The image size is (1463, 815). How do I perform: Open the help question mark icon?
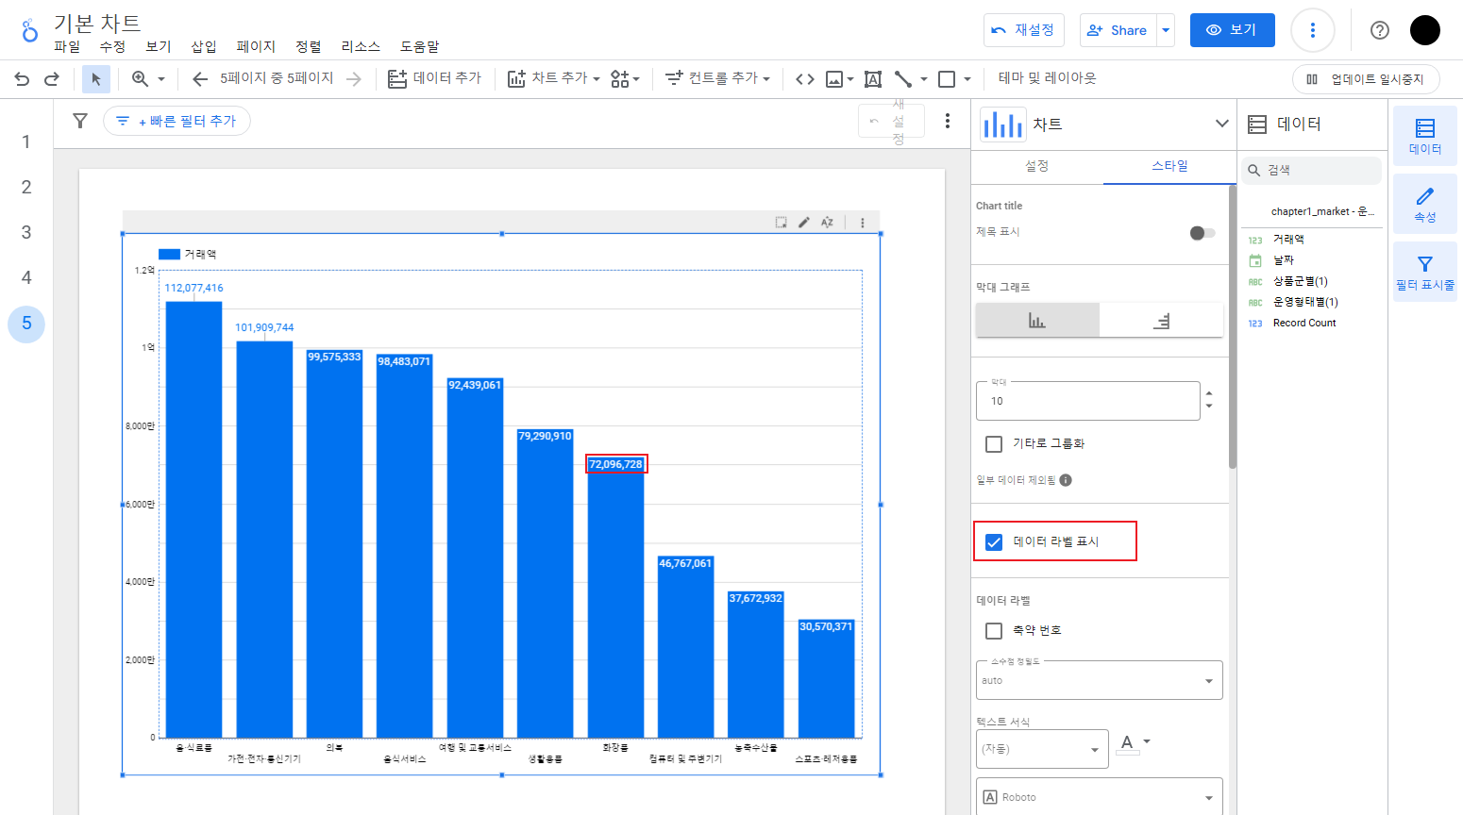point(1380,30)
